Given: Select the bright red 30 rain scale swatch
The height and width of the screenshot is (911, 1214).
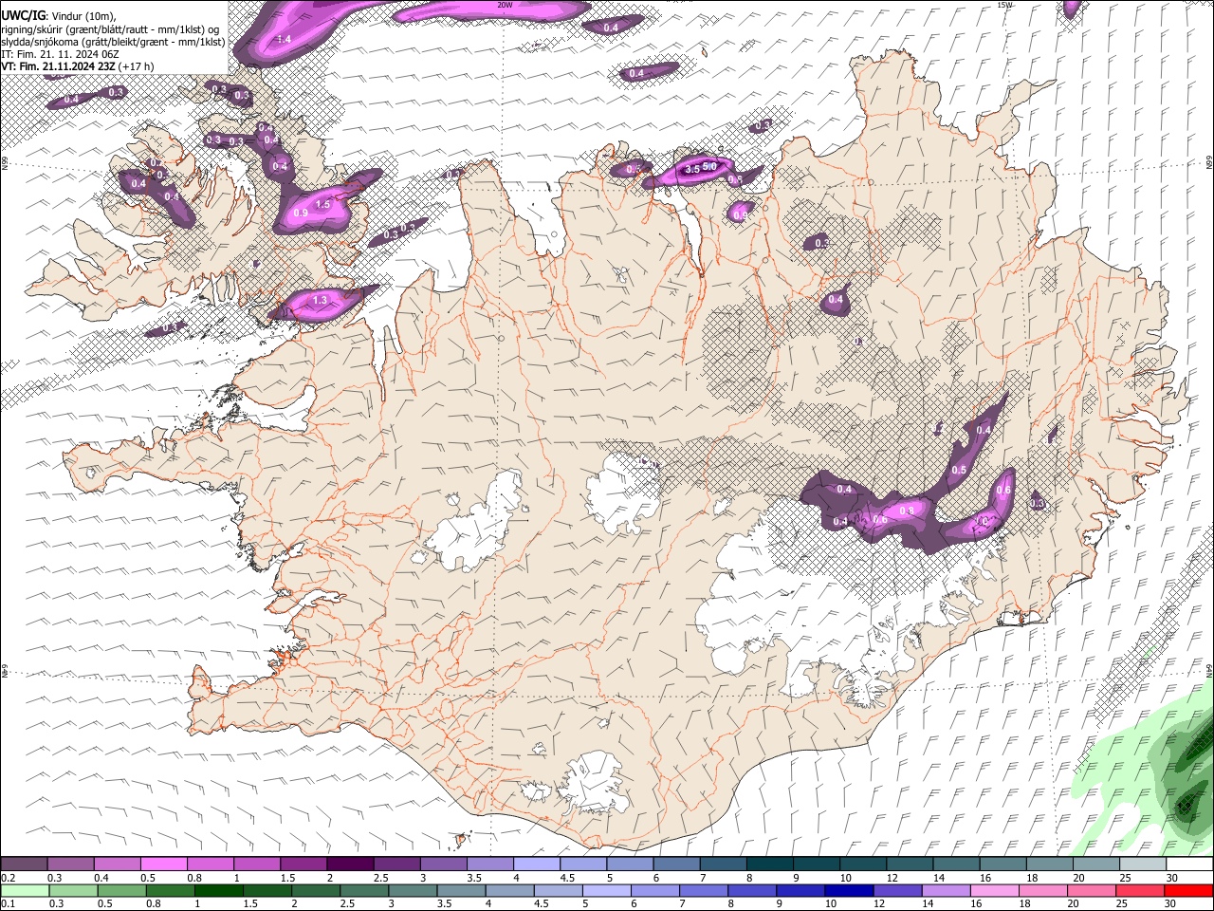Looking at the screenshot, I should 1188,890.
